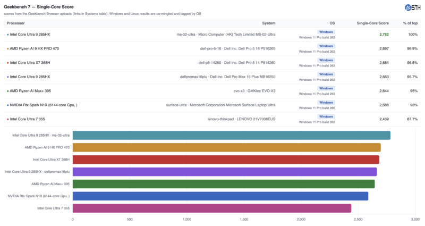Open the dell-pro-5-16 system link

(x=237, y=48)
